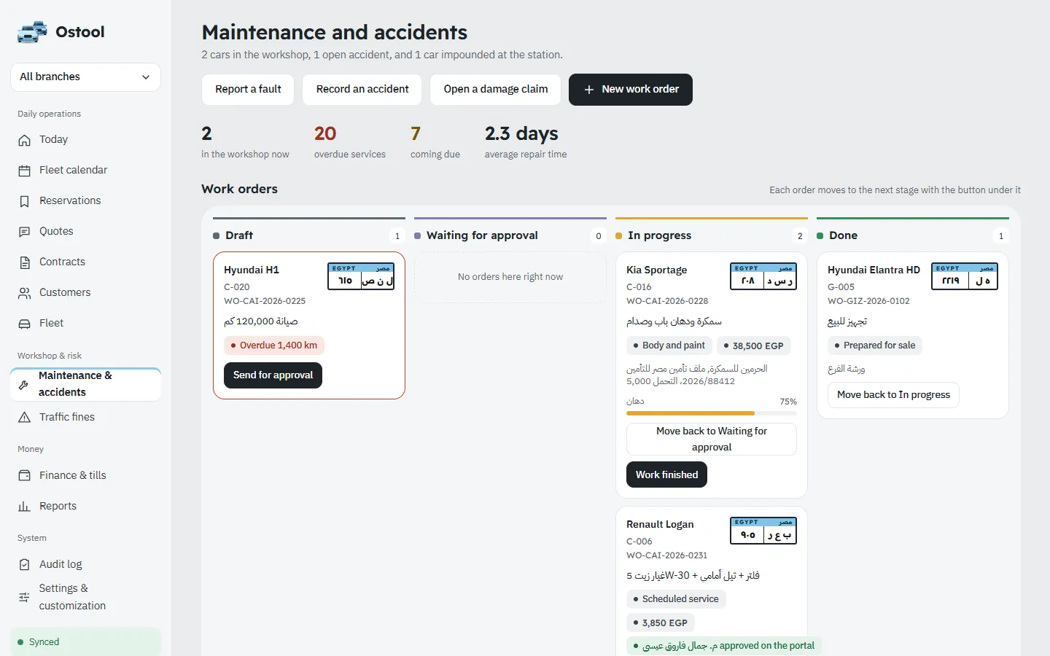Move Hyundai Elantra HD back to In progress
Viewport: 1050px width, 656px height.
click(893, 395)
